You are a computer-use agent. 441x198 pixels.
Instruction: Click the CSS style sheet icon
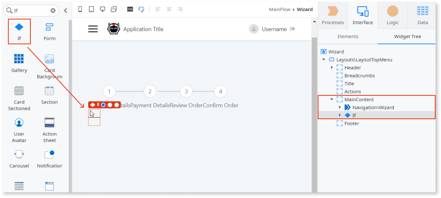[x=130, y=9]
